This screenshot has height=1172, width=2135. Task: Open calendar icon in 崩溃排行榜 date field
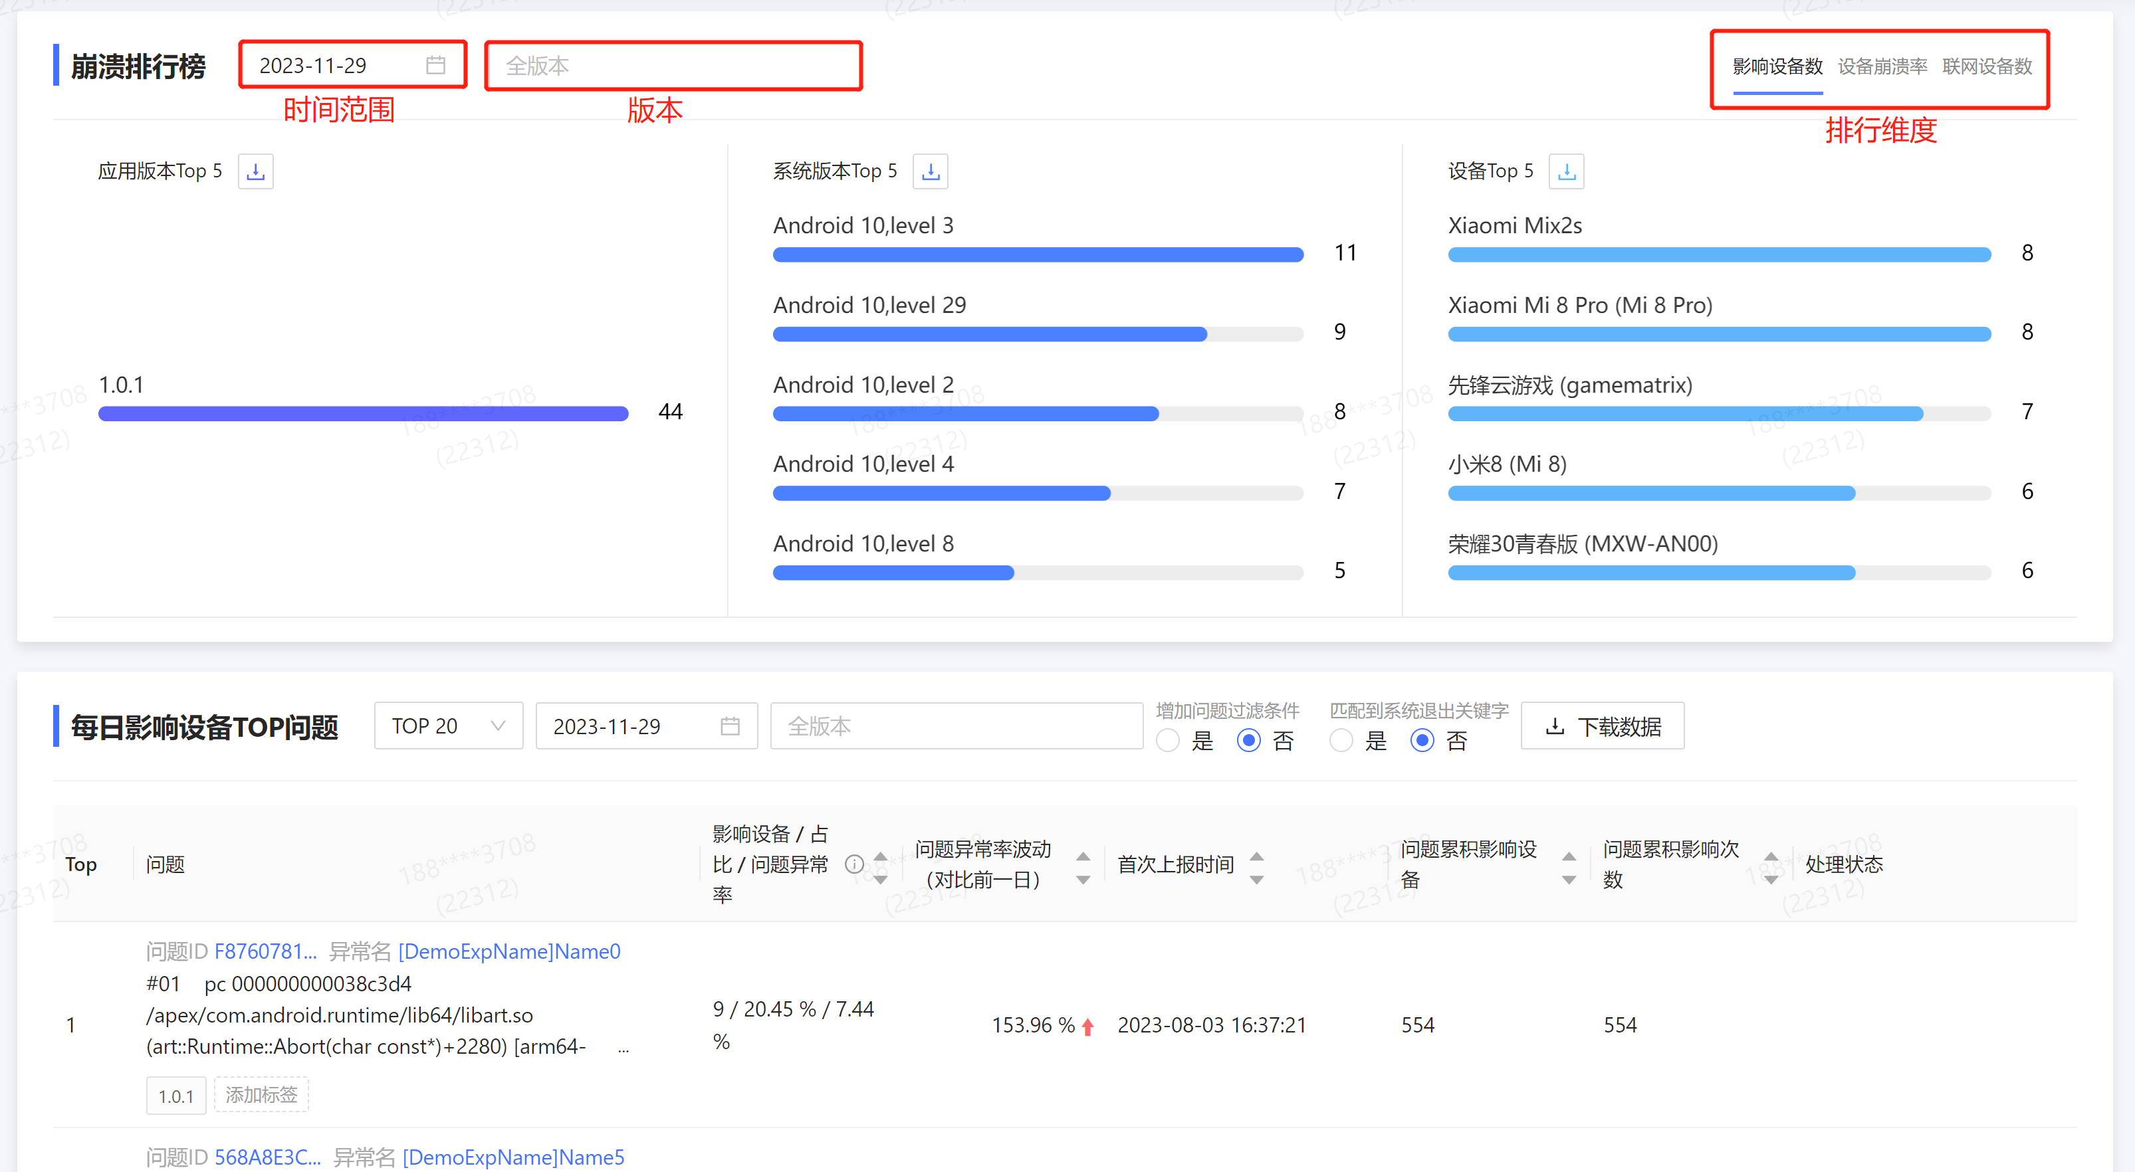click(435, 65)
